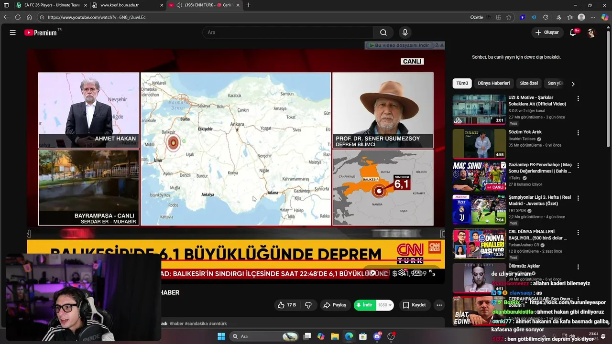Screen dimensions: 612x344
Task: Open Copilot in Edge toolbar
Action: (605, 17)
